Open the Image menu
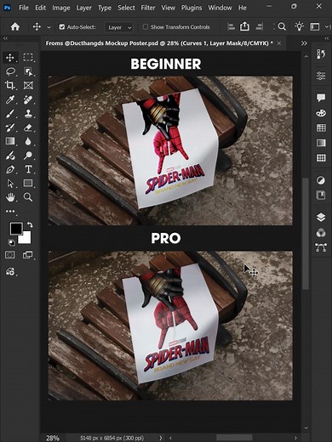 (61, 8)
